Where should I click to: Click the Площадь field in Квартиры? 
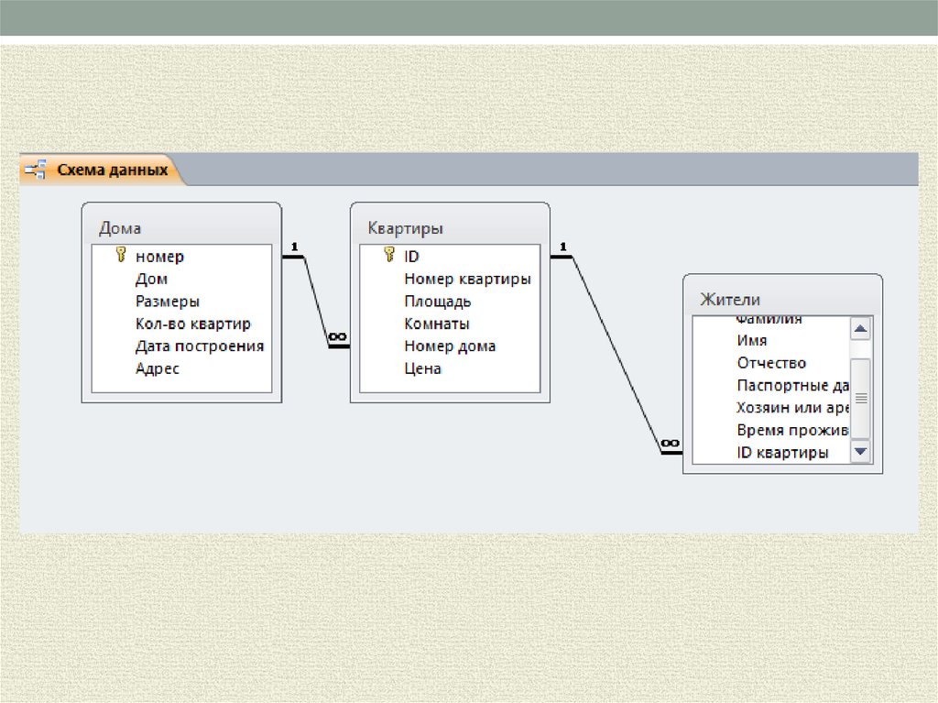pyautogui.click(x=437, y=301)
